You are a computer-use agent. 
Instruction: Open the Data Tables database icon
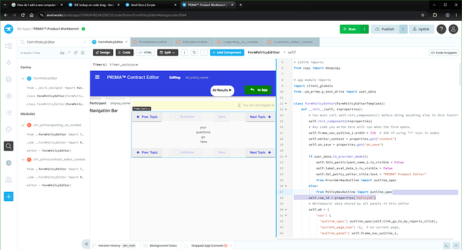click(9, 80)
